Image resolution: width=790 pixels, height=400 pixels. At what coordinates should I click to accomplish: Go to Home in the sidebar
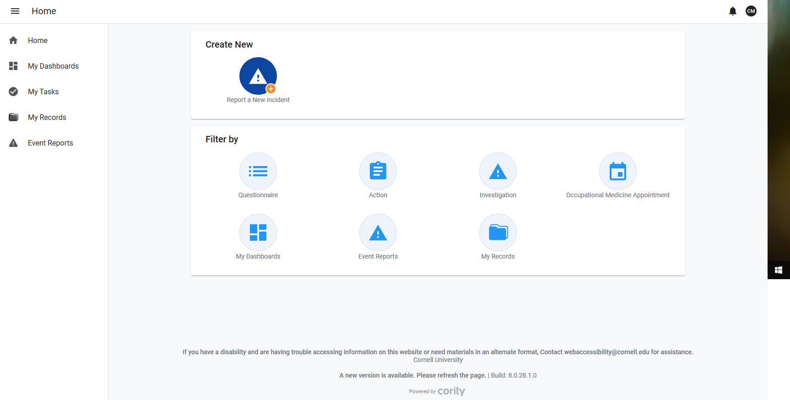coord(38,40)
